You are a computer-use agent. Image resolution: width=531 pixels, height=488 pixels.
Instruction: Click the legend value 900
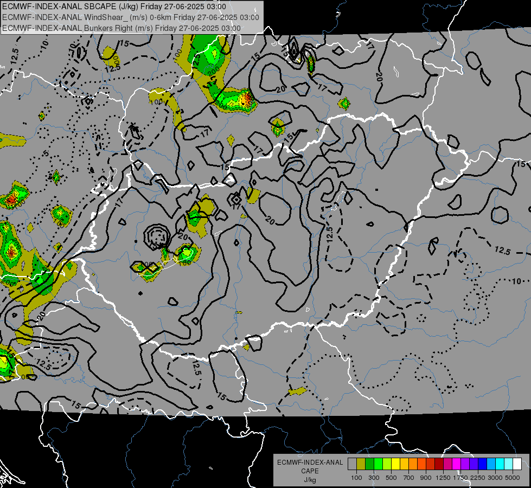(426, 478)
